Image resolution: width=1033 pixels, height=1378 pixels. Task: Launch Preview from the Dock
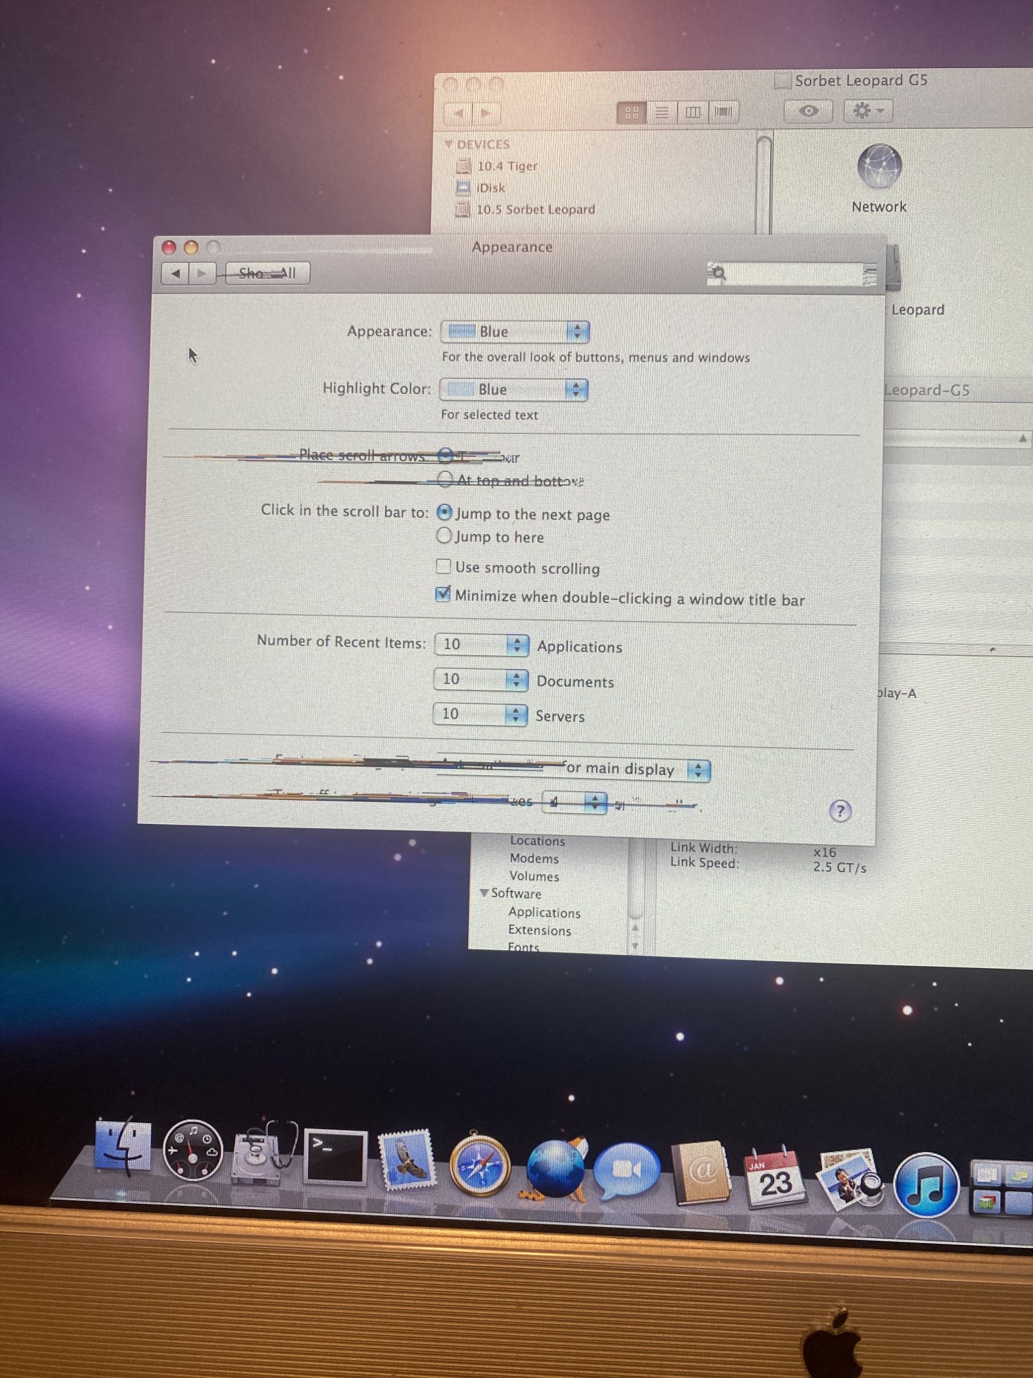click(850, 1180)
